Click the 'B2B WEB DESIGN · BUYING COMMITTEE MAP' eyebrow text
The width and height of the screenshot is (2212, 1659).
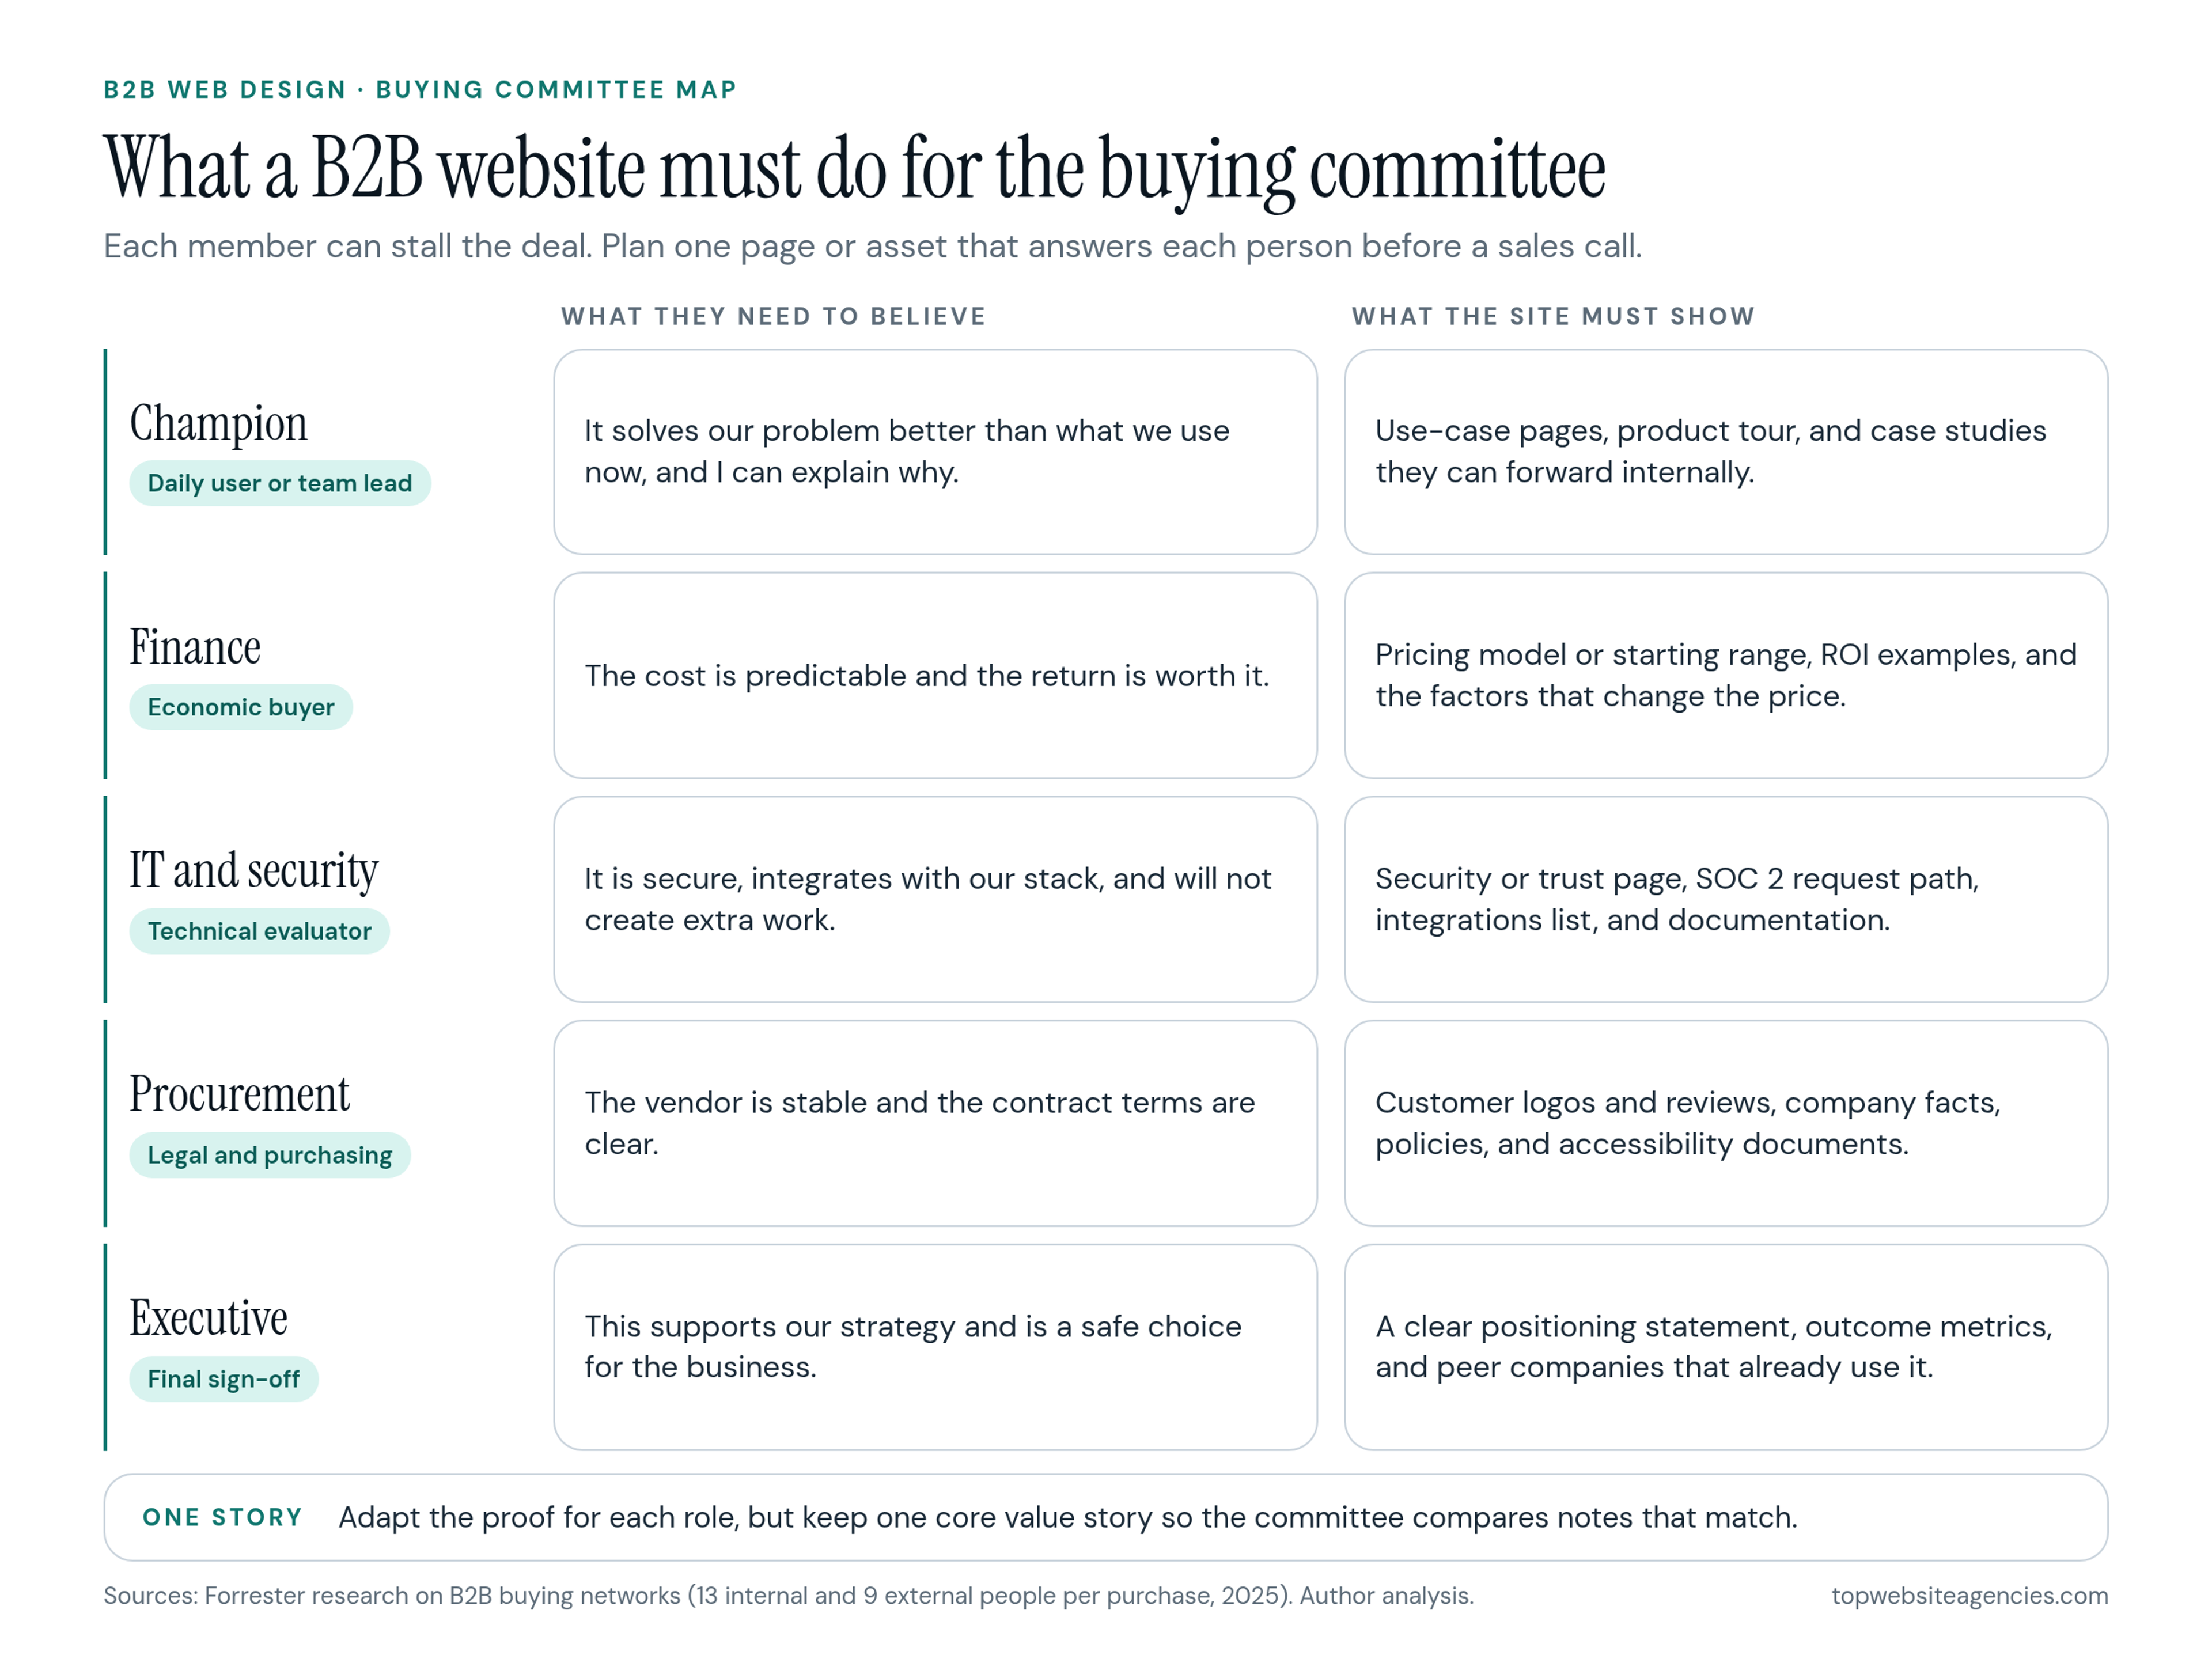pos(420,90)
